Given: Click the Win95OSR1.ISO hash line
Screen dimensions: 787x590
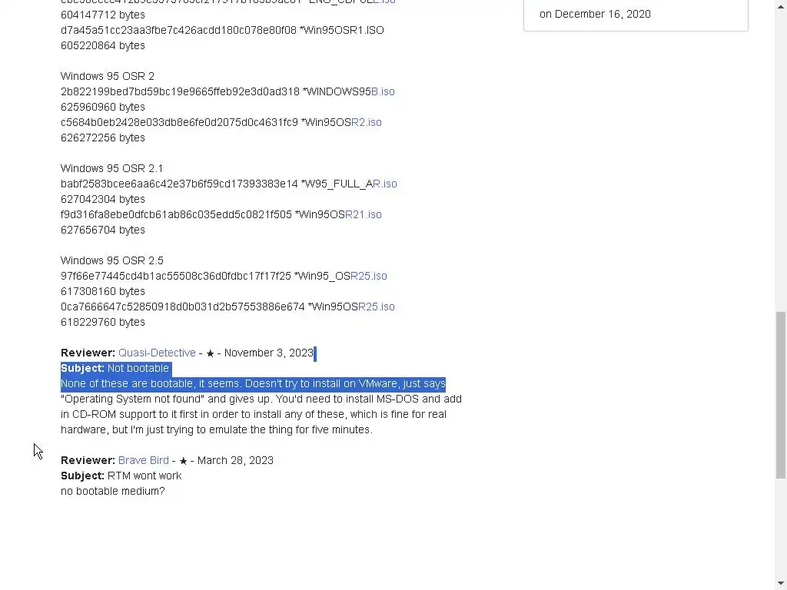Looking at the screenshot, I should click(222, 30).
